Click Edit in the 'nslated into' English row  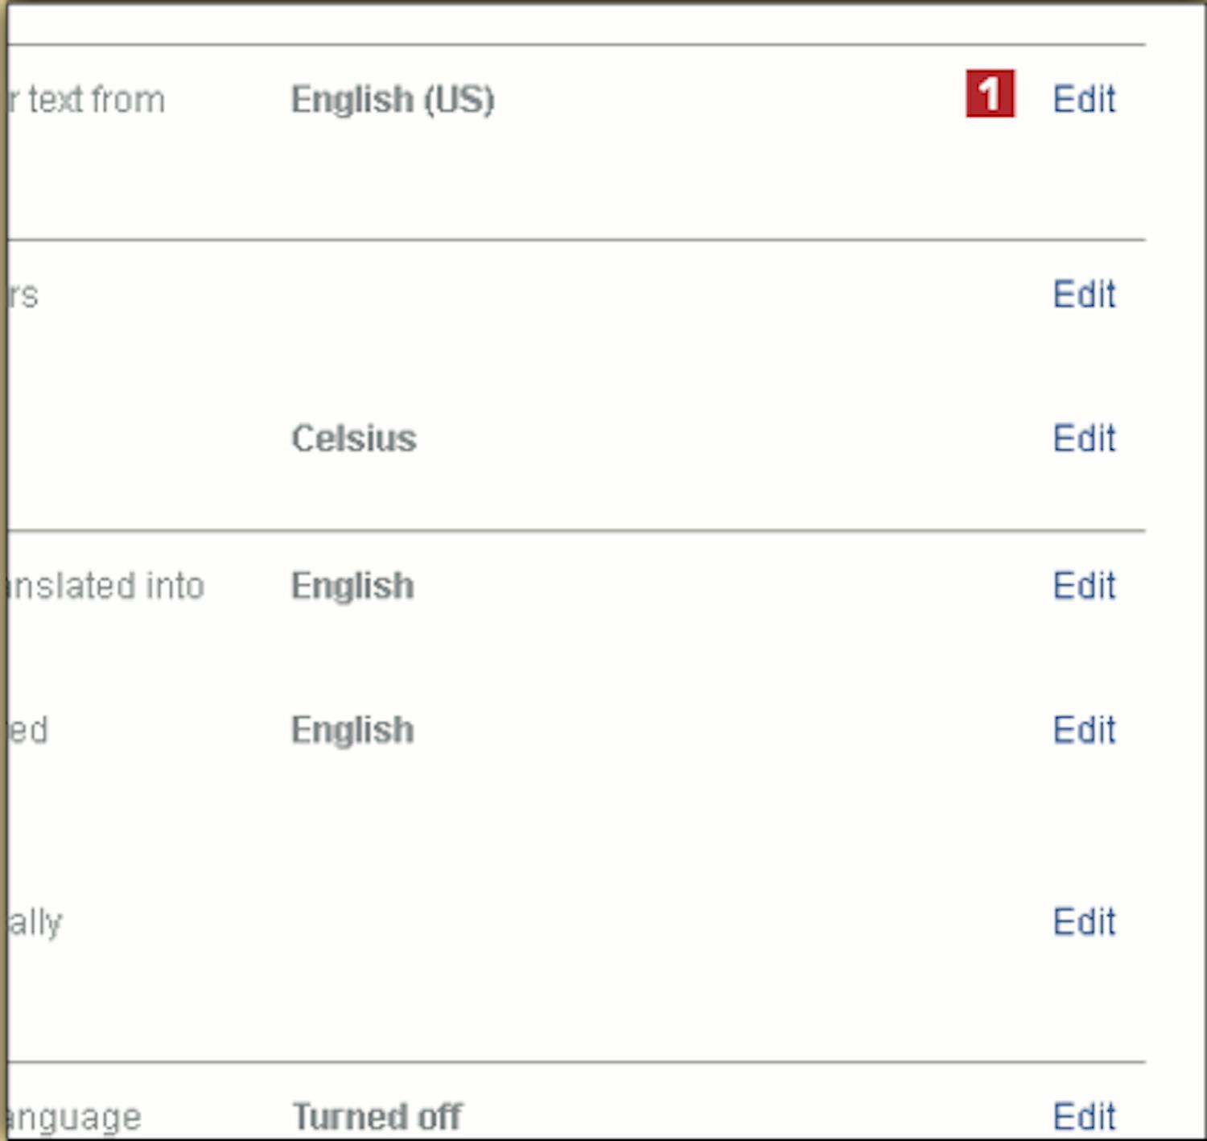tap(1084, 586)
